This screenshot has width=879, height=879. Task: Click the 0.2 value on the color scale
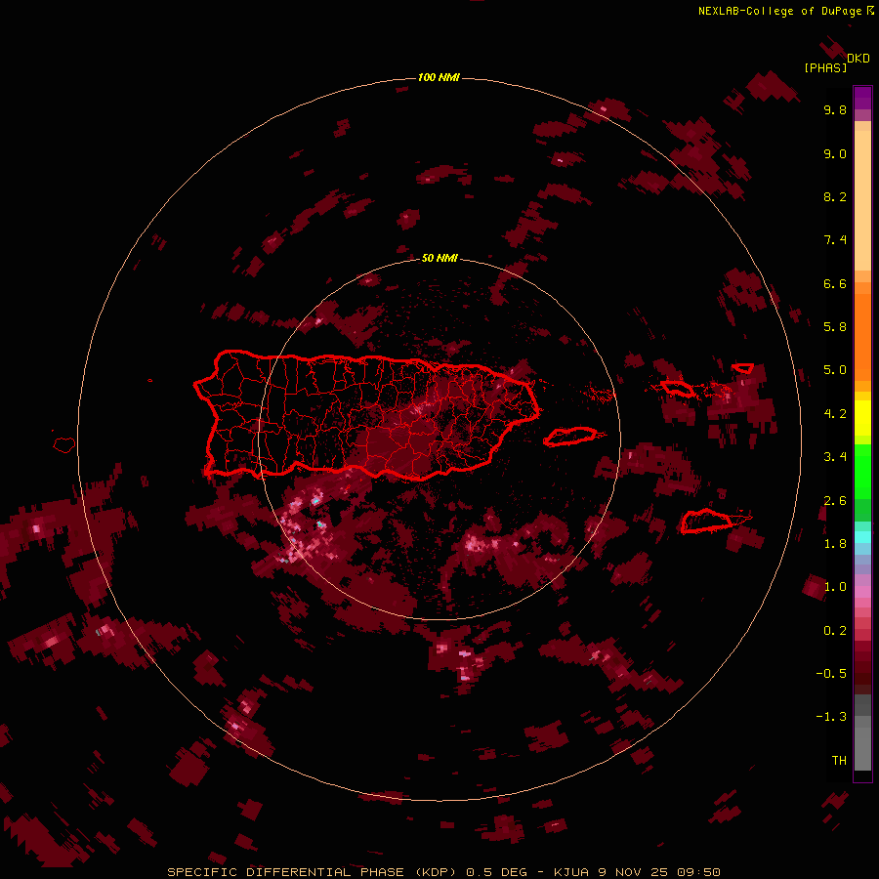tap(835, 631)
